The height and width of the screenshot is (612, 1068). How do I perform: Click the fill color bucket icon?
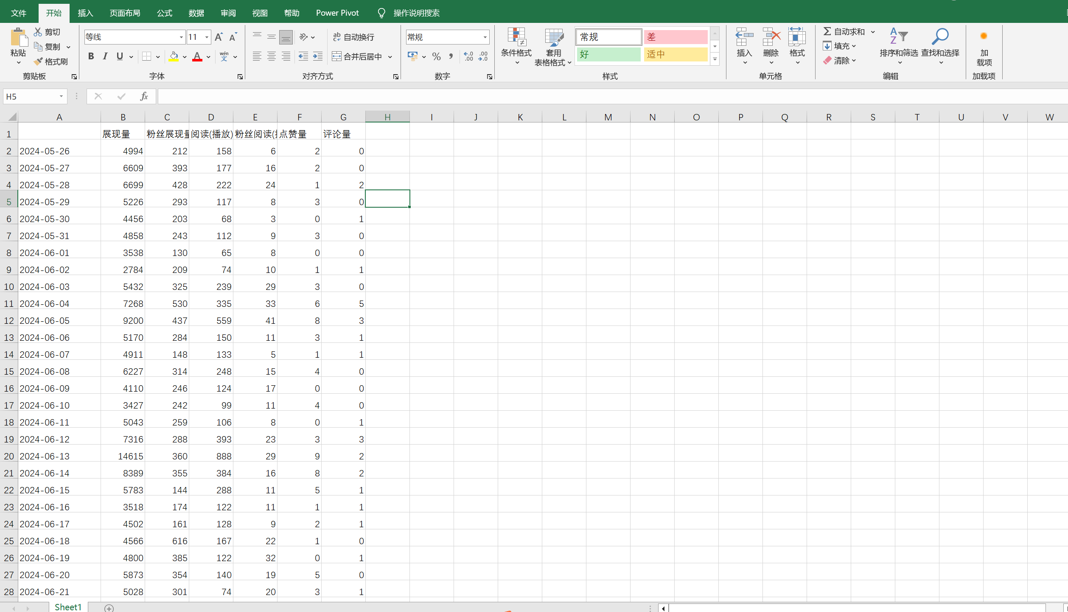coord(174,56)
